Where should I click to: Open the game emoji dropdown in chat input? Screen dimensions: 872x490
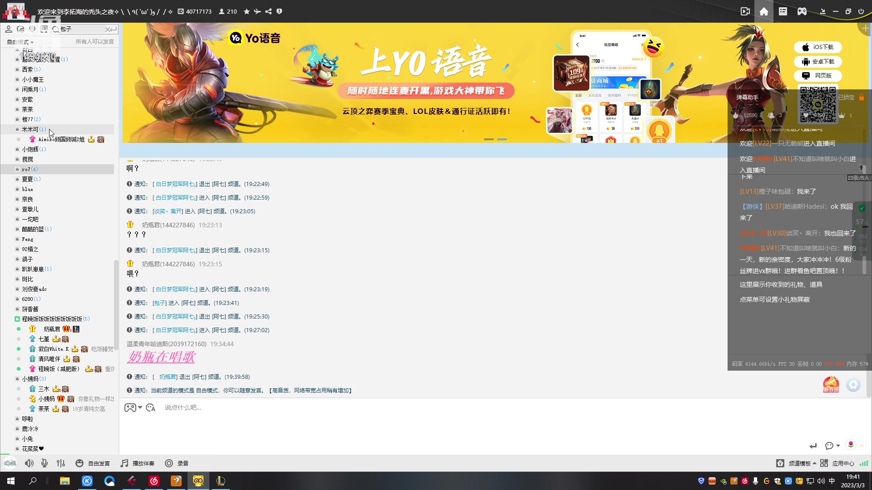(134, 407)
